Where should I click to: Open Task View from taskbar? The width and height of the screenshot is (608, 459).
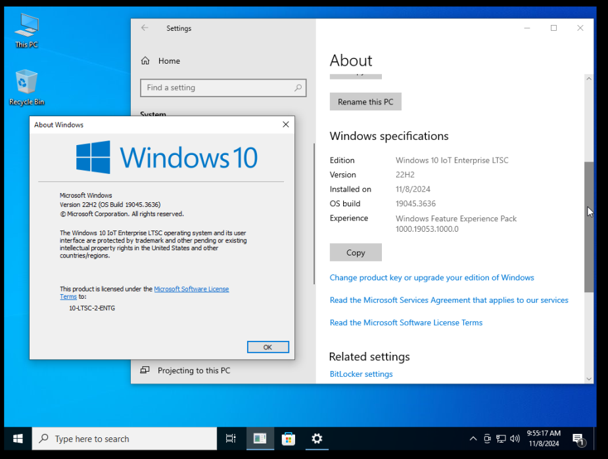tap(231, 439)
